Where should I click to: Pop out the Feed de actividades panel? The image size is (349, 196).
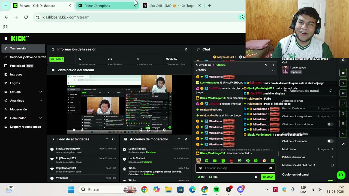coord(113,139)
